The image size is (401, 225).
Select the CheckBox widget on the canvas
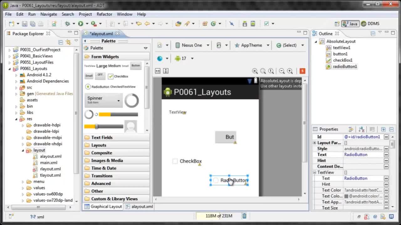coord(187,161)
